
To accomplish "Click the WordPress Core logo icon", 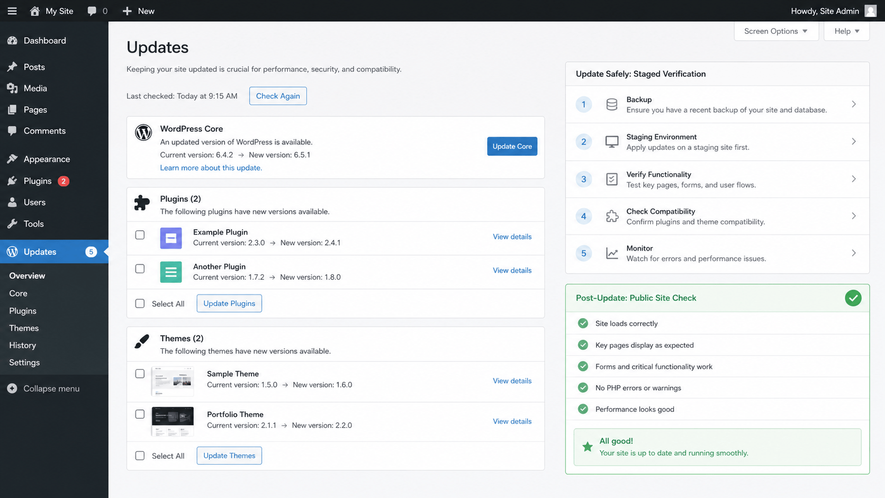I will tap(143, 132).
